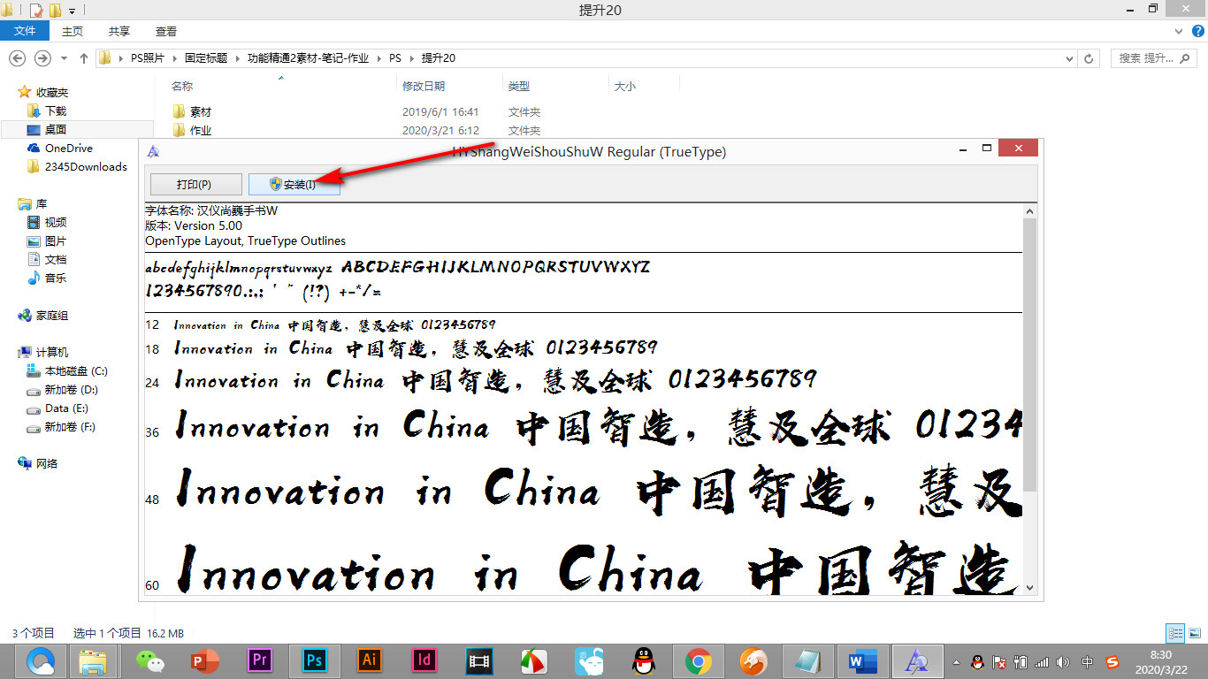The image size is (1208, 679).
Task: Go back with the Explorer back arrow
Action: [18, 57]
